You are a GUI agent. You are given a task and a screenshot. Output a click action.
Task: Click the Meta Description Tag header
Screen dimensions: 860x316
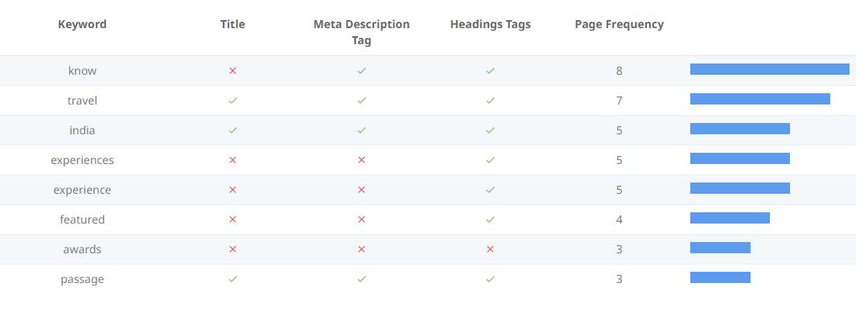point(361,32)
